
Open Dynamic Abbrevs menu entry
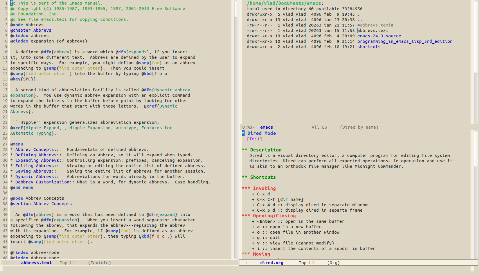[x=35, y=177]
